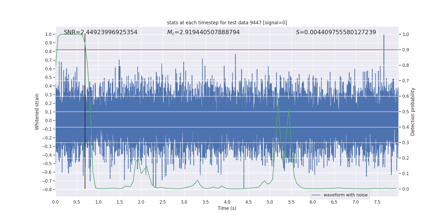The height and width of the screenshot is (221, 443).
Task: Select the S=0.0044 annotation text
Action: 336,32
